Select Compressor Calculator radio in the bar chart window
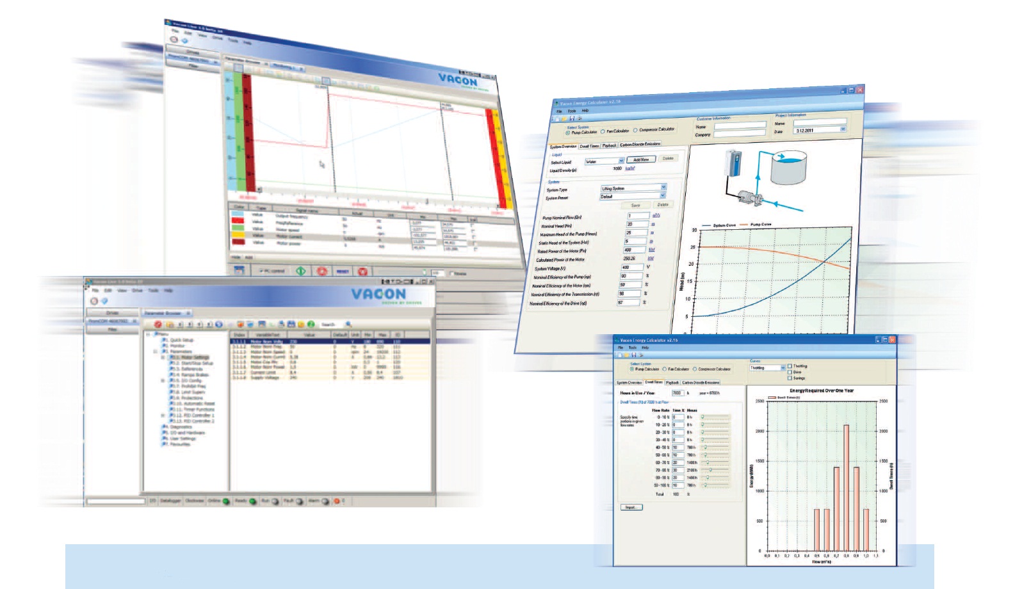The width and height of the screenshot is (1022, 589). coord(694,369)
